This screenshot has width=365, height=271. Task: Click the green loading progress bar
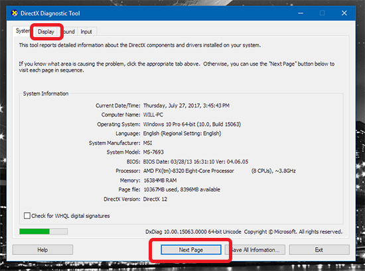[44, 231]
